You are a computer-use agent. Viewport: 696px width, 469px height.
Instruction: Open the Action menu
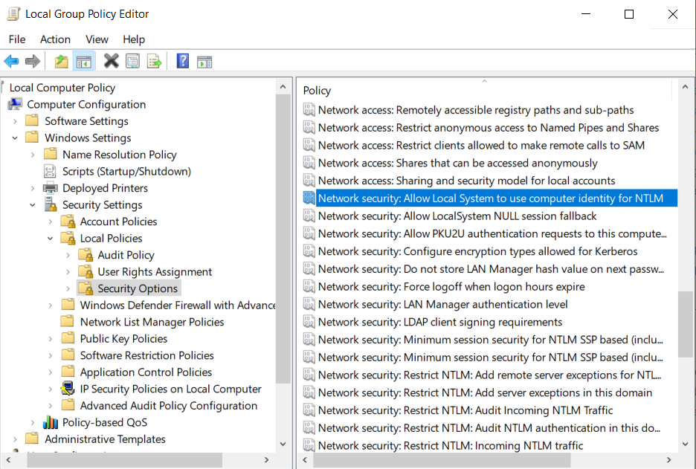pyautogui.click(x=55, y=39)
